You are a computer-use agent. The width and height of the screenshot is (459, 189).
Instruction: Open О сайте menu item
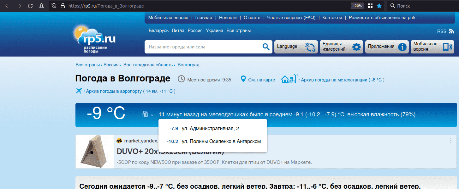point(252,18)
